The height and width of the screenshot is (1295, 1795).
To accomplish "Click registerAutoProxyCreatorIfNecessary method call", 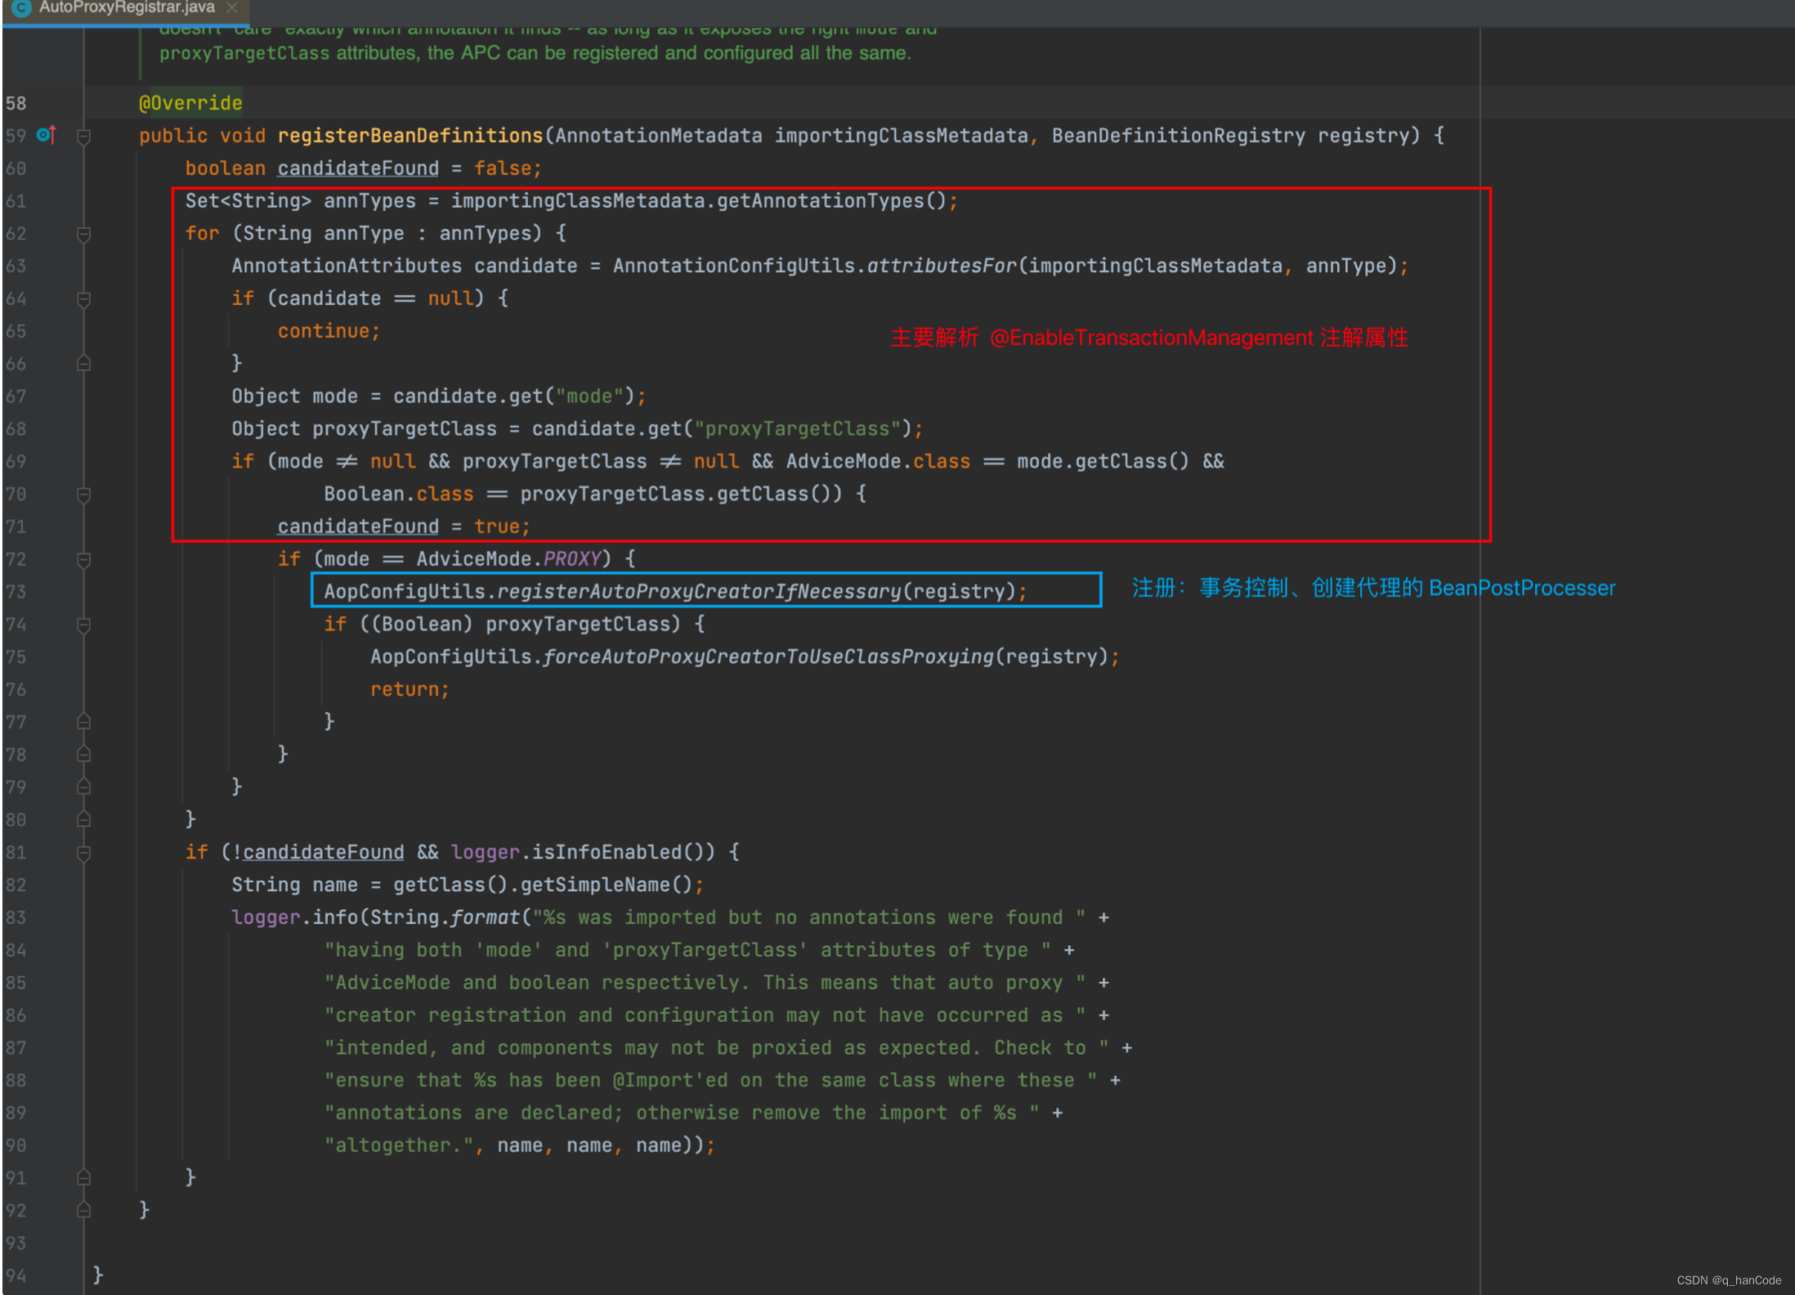I will coord(699,591).
